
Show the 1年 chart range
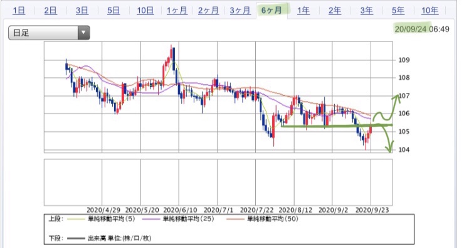[x=303, y=11]
